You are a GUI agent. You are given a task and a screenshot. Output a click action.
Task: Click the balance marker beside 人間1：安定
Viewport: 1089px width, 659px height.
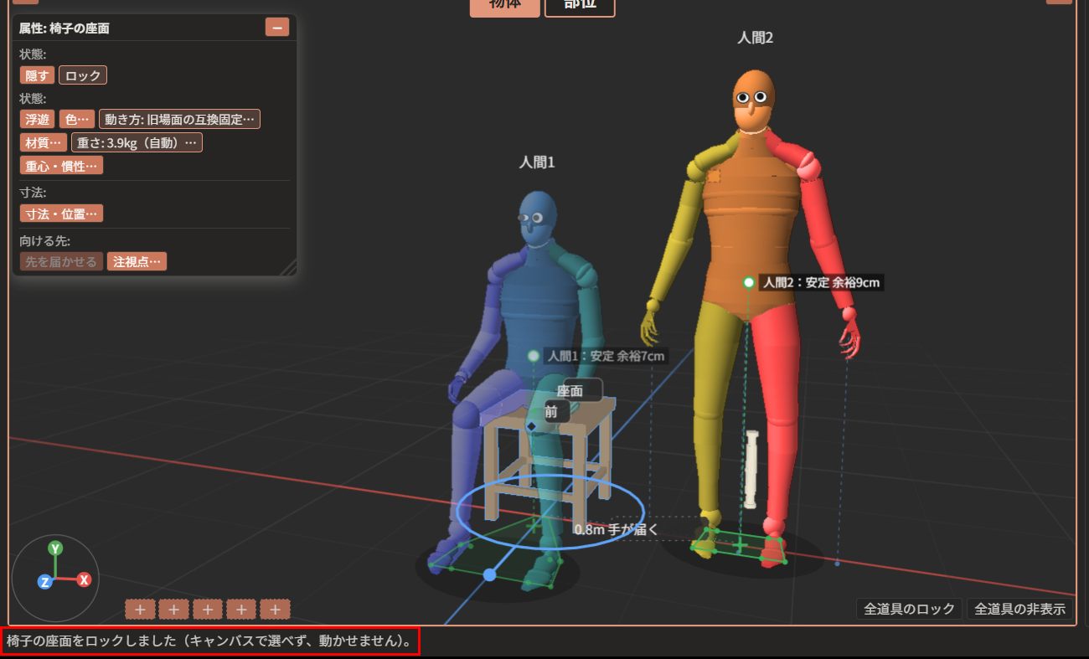[x=534, y=356]
